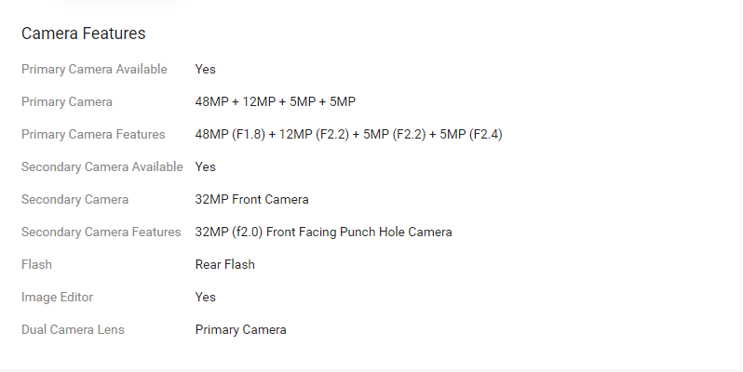The image size is (743, 372).
Task: Select the Secondary Camera Features label
Action: pyautogui.click(x=101, y=232)
